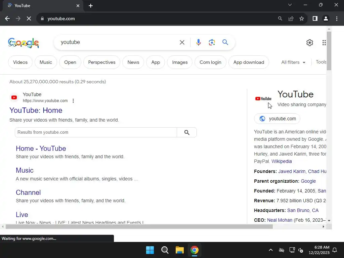
Task: Click the Google search field containing youtube
Action: coord(119,42)
